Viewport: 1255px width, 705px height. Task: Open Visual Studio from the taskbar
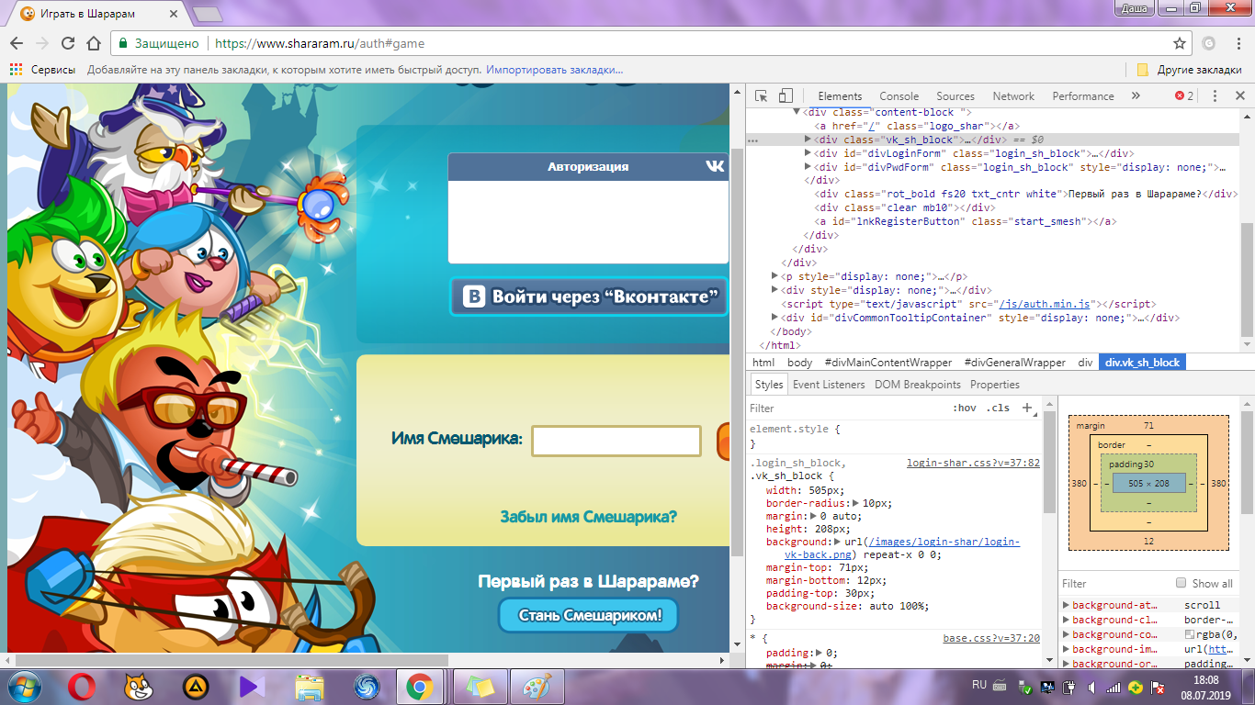[250, 686]
